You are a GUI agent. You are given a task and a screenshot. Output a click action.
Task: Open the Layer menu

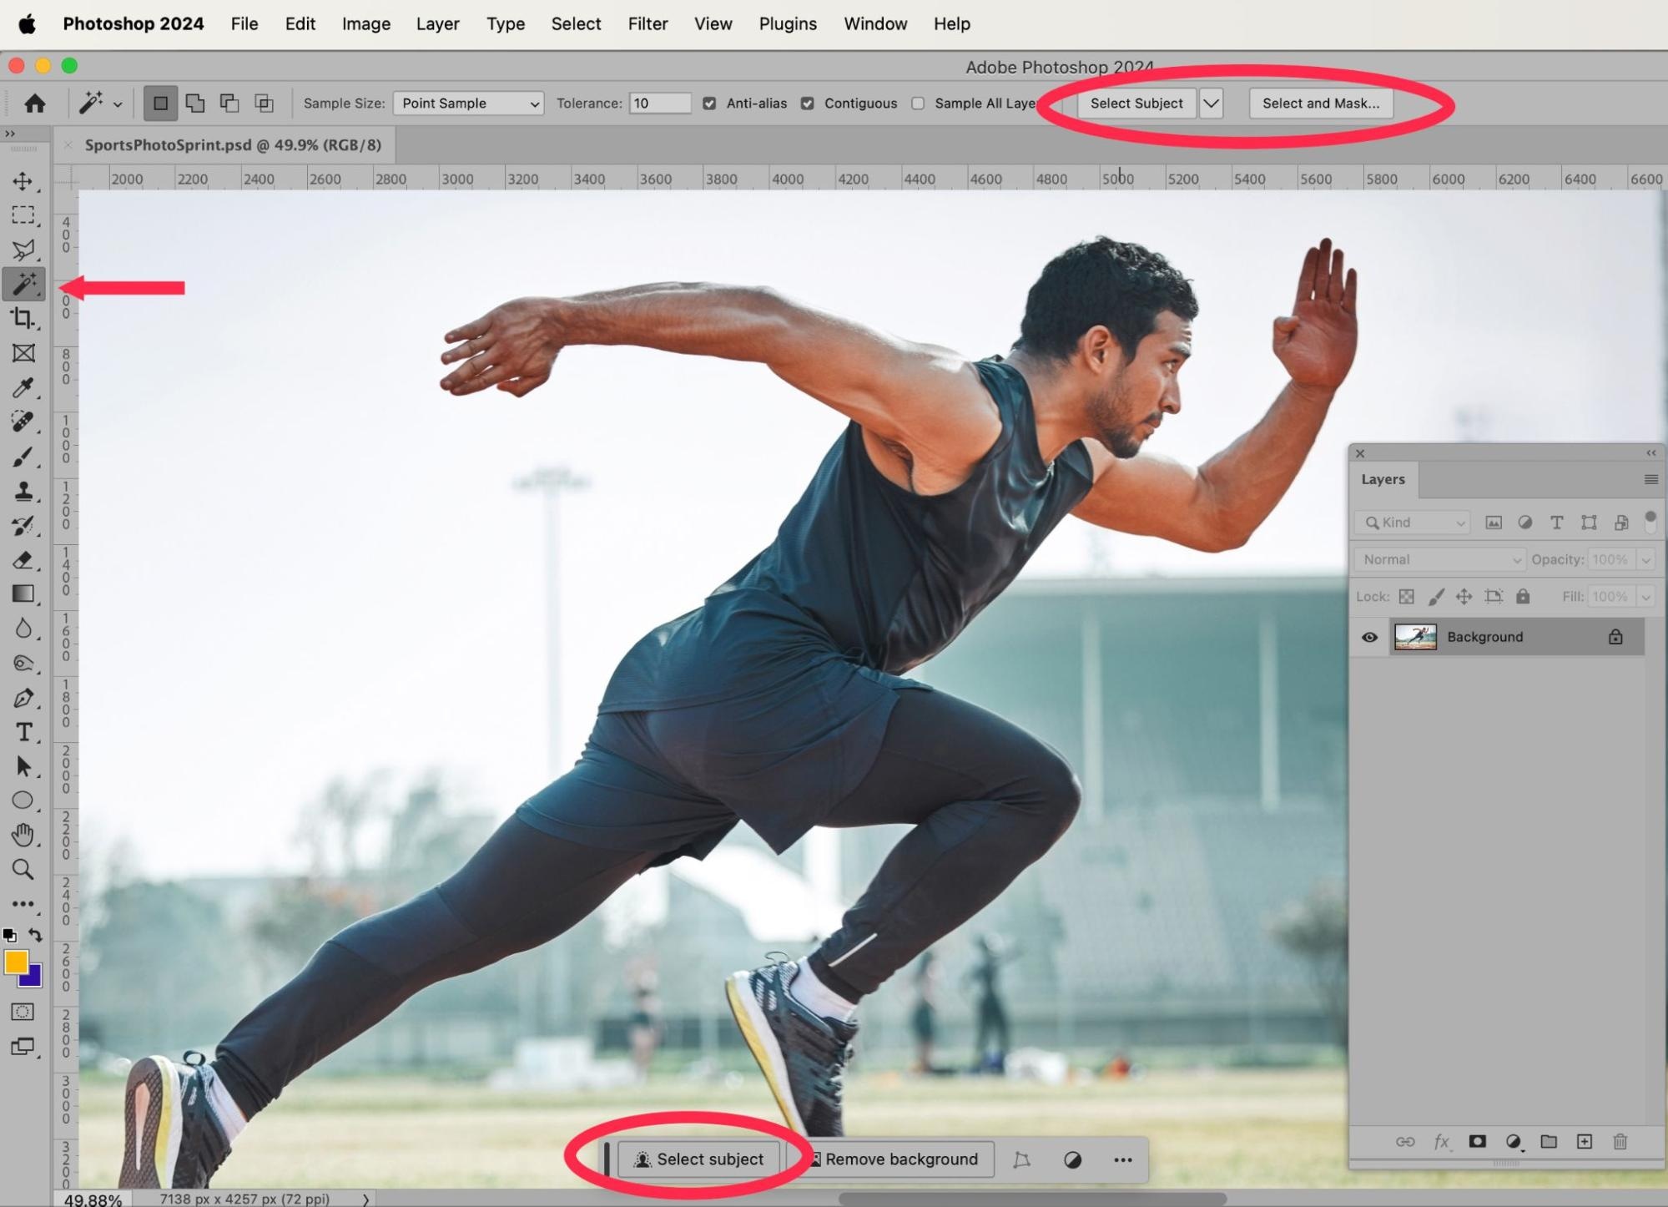click(x=437, y=24)
